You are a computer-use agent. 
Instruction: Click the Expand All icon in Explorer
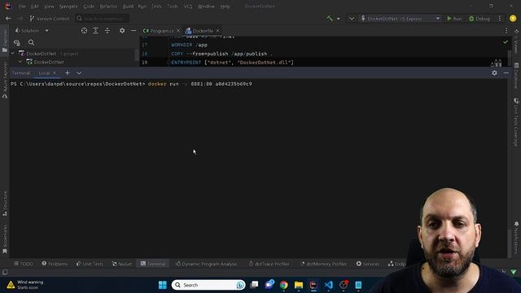[x=96, y=31]
